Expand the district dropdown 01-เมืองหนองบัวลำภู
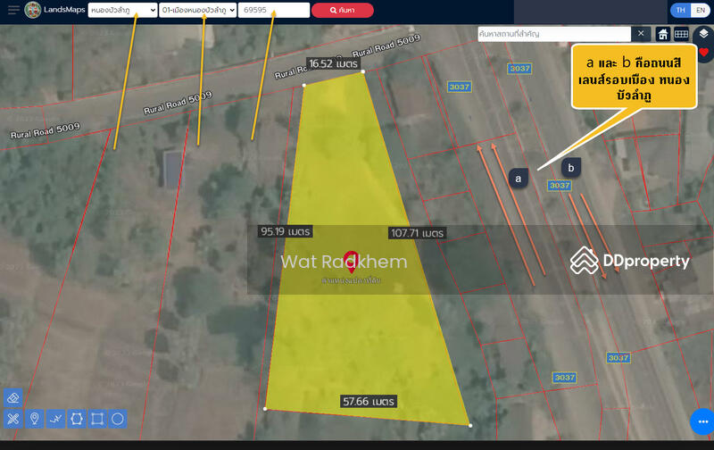Screen dimensions: 714x450 197,10
